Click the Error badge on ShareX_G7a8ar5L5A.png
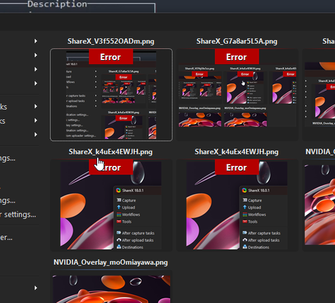The height and width of the screenshot is (303, 335). coord(237,57)
